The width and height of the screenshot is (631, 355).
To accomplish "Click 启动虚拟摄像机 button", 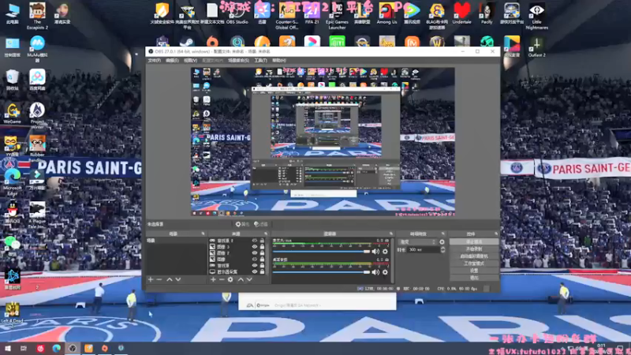I will coord(474,256).
